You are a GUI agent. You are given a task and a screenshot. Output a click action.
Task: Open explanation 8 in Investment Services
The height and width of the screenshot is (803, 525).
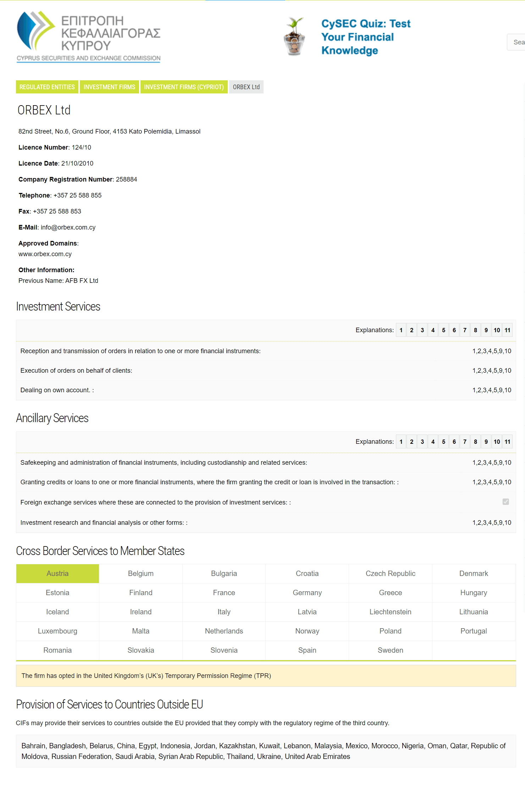tap(476, 330)
